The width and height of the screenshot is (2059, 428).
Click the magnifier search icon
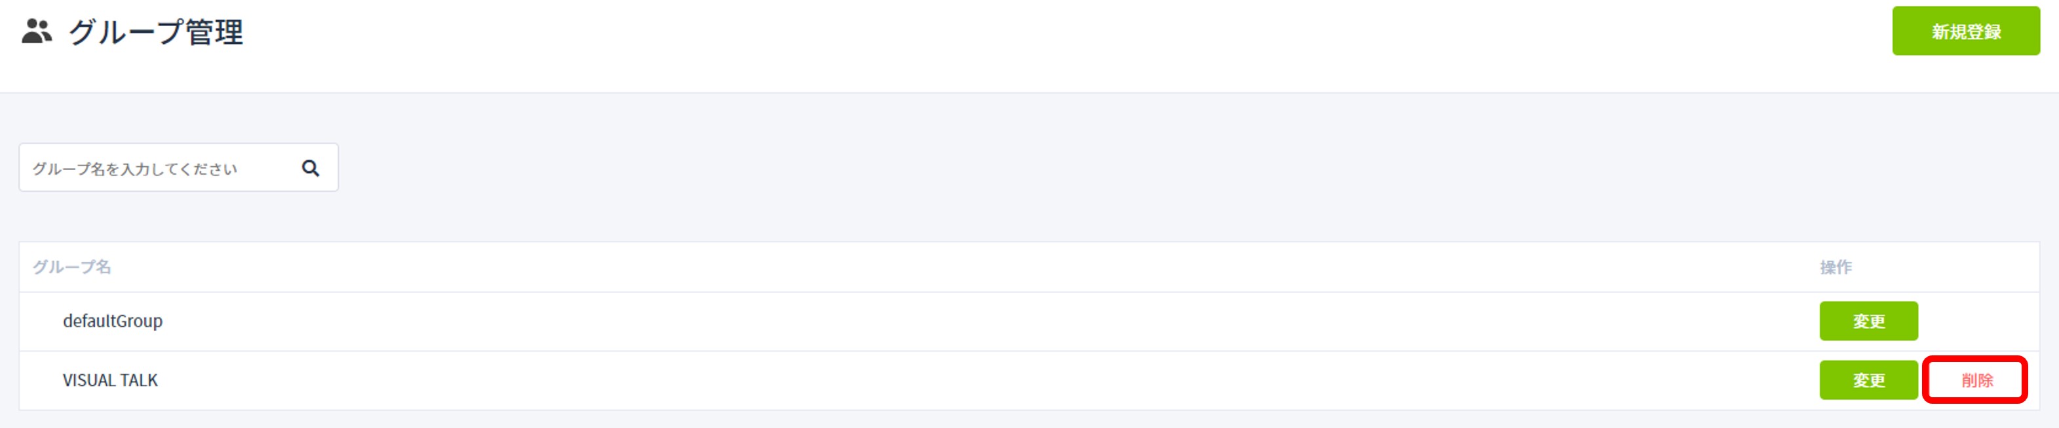click(311, 168)
